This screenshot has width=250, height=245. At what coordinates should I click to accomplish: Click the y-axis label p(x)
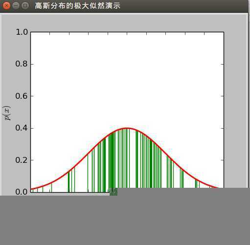pos(7,113)
